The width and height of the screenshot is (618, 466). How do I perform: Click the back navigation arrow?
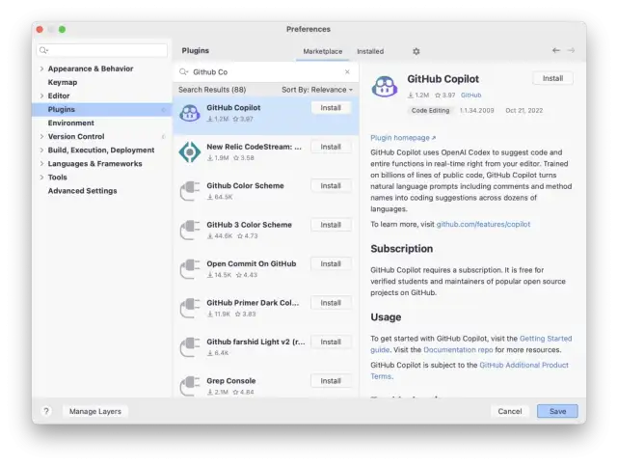pos(556,50)
